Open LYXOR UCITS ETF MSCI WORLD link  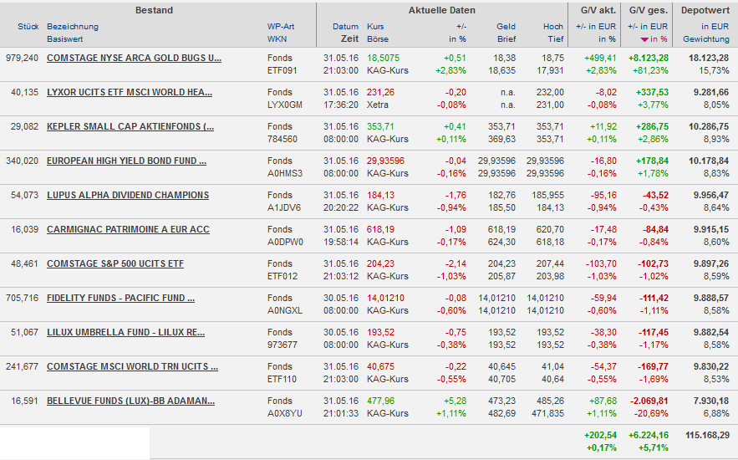[x=129, y=92]
